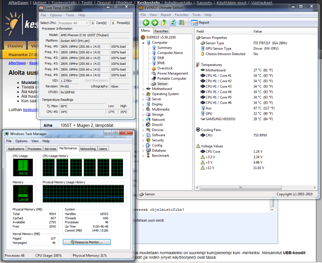Select the DirectX node icon
Image resolution: width=322 pixels, height=263 pixels.
tap(148, 125)
